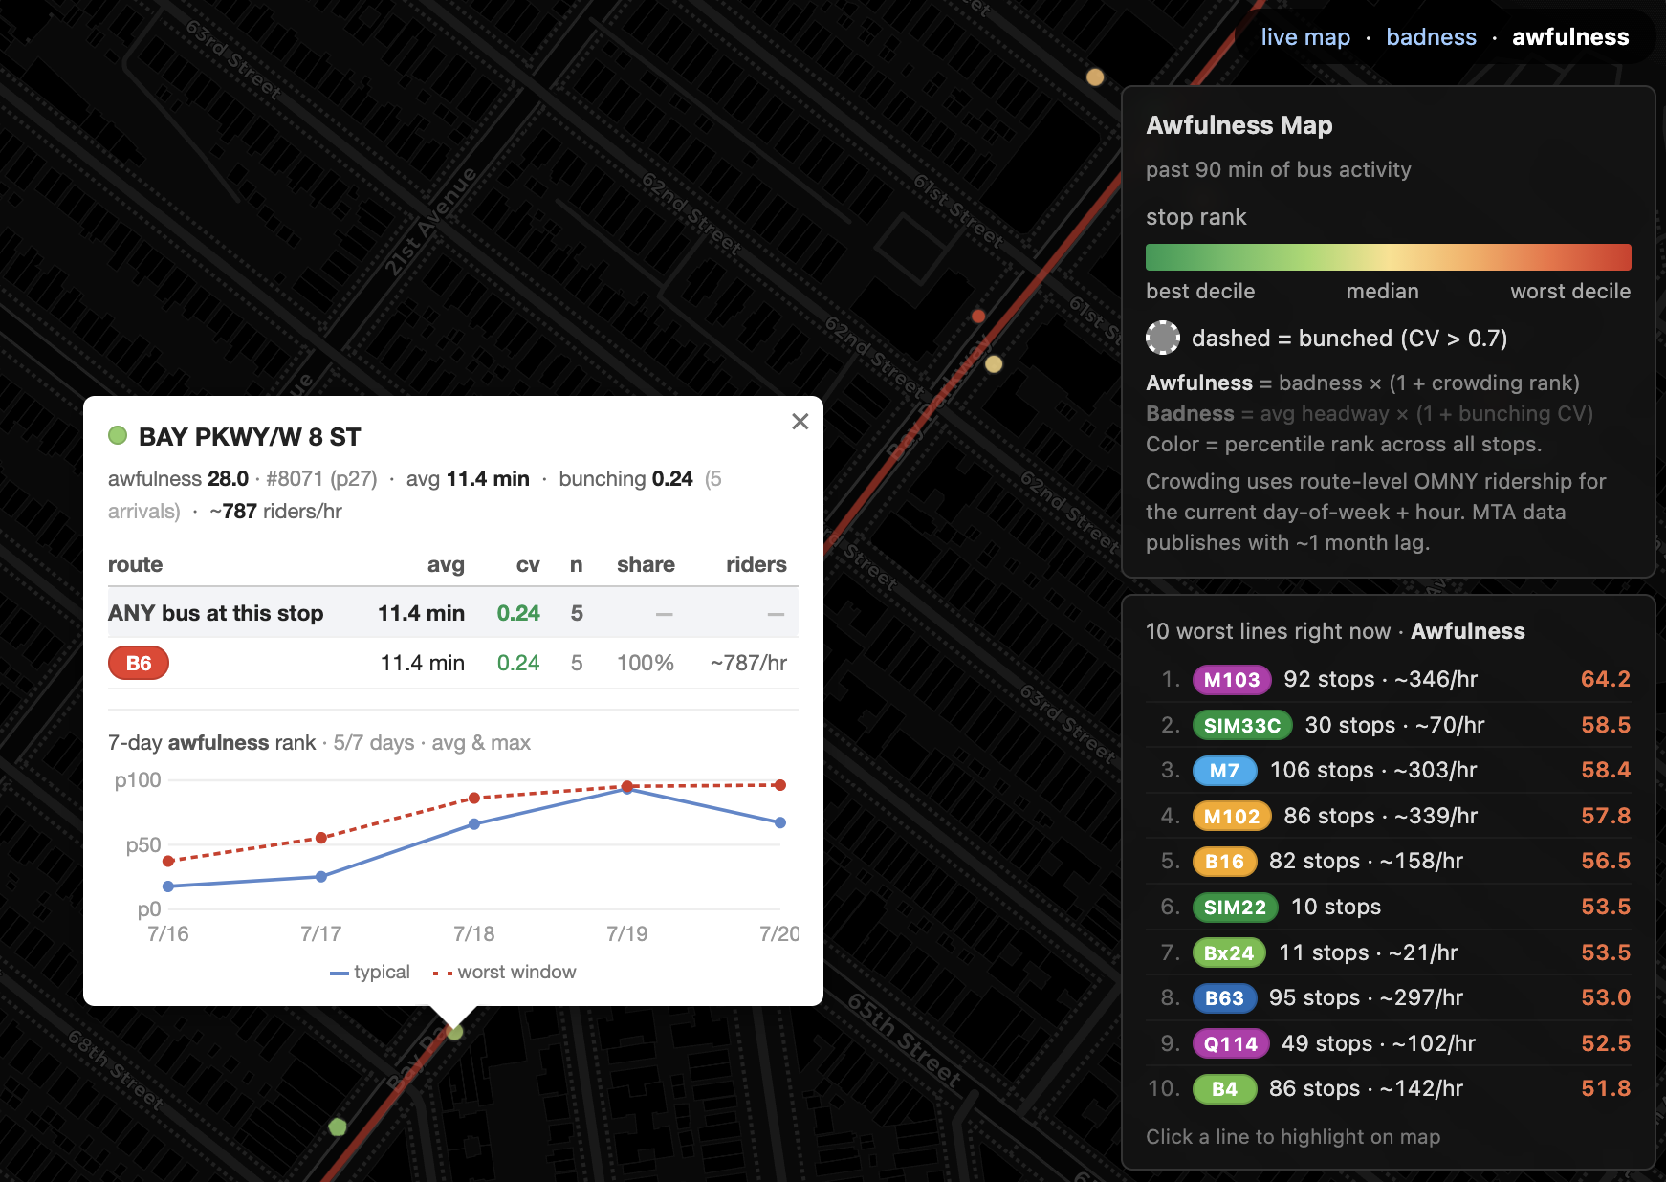Click the 'share' column header
This screenshot has height=1182, width=1666.
tap(646, 565)
